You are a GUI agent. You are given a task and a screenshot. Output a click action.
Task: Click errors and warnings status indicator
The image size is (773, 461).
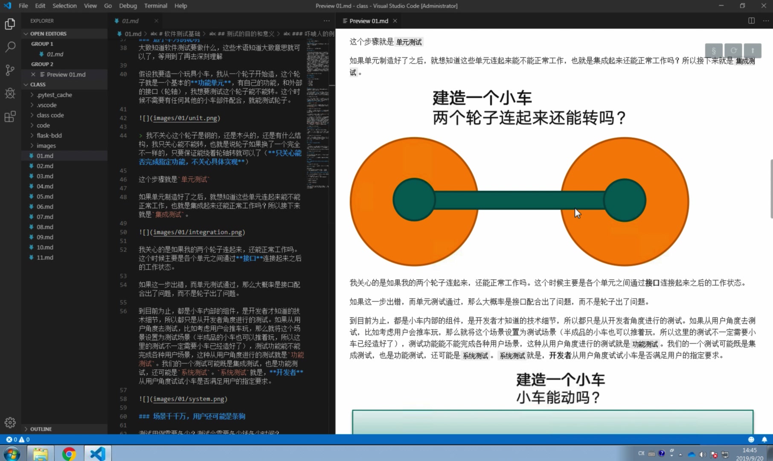pyautogui.click(x=18, y=439)
